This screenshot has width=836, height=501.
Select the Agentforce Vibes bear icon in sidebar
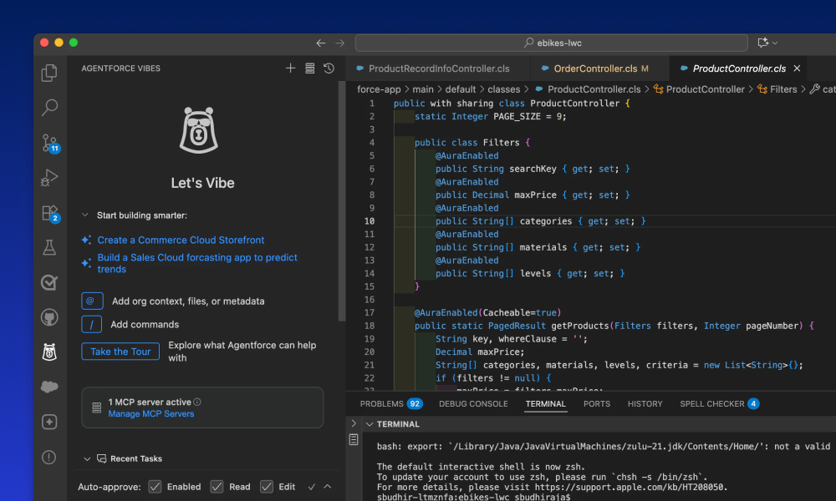point(49,352)
